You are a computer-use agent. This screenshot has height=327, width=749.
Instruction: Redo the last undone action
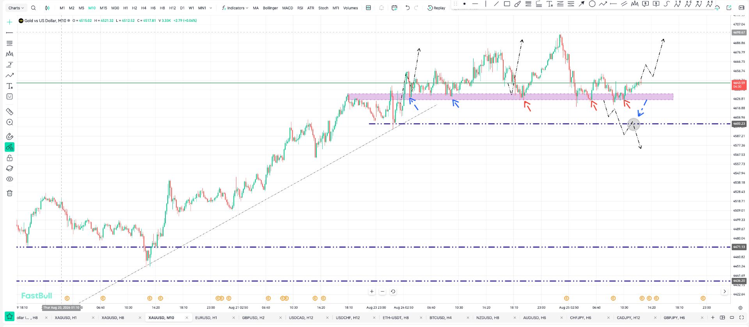(416, 8)
